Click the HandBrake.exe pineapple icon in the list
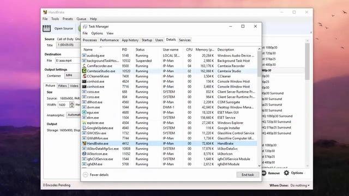Image resolution: width=349 pixels, height=196 pixels. (84, 143)
